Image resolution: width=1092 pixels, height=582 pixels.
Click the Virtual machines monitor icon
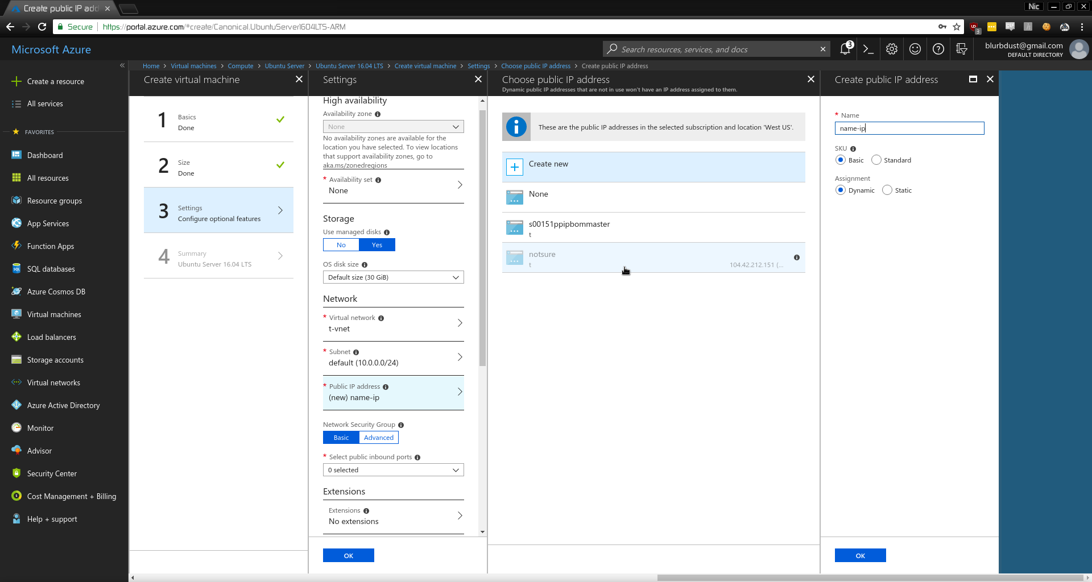point(16,314)
